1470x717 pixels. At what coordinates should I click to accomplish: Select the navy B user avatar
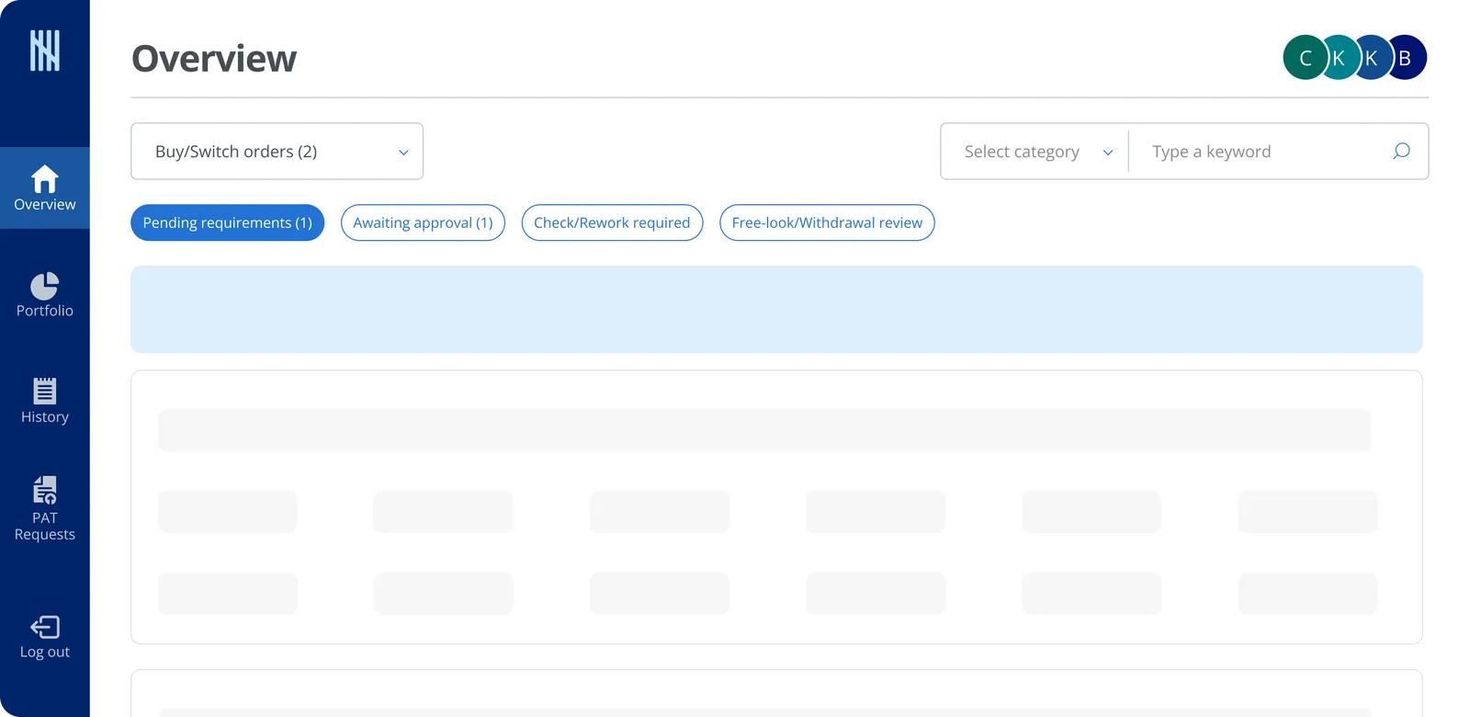1406,58
